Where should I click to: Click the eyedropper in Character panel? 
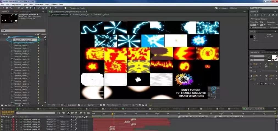(x=269, y=56)
